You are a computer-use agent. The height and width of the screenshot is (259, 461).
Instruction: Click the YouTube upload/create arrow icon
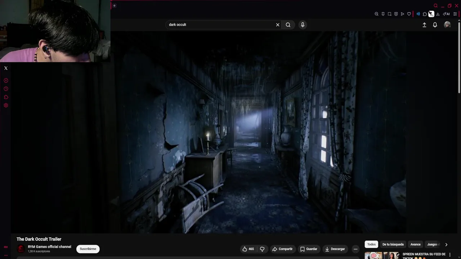tap(424, 25)
